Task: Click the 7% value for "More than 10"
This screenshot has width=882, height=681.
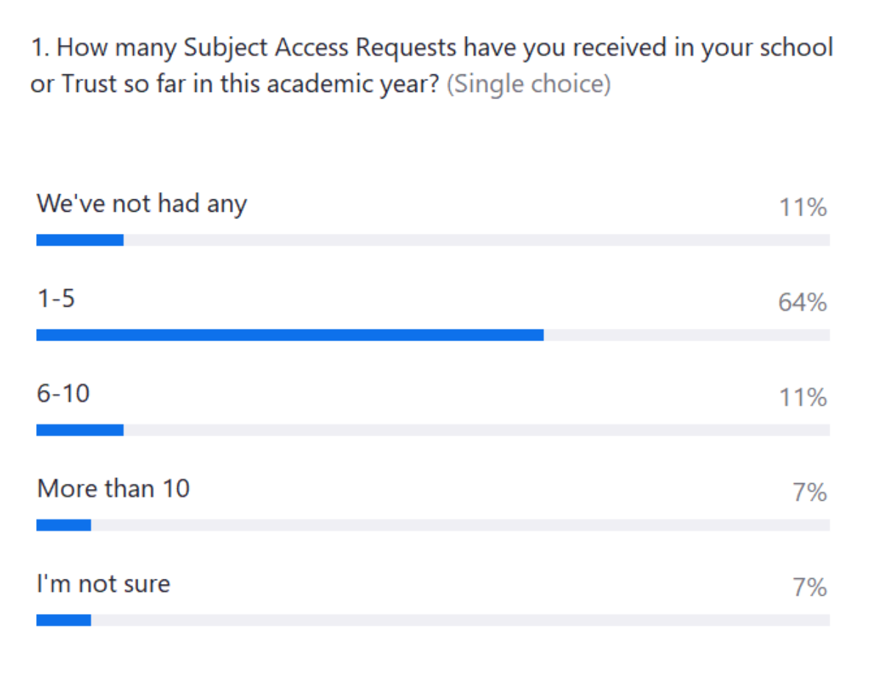Action: tap(810, 493)
